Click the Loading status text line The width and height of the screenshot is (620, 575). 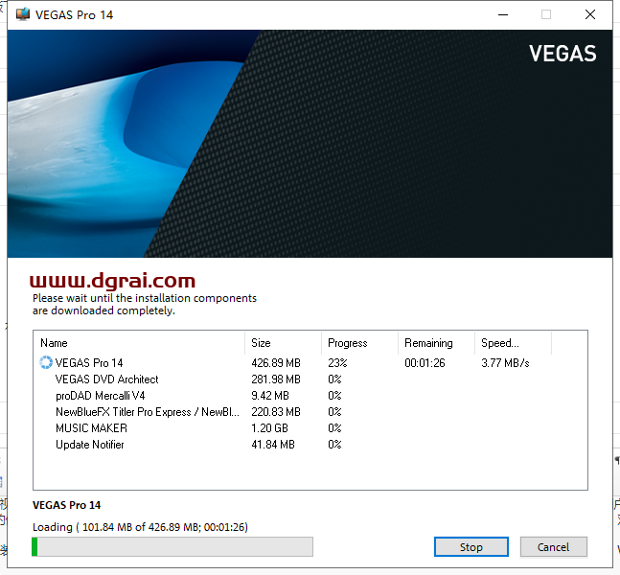[140, 527]
